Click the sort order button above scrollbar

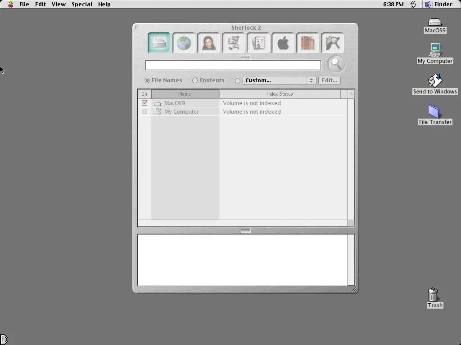coord(351,94)
